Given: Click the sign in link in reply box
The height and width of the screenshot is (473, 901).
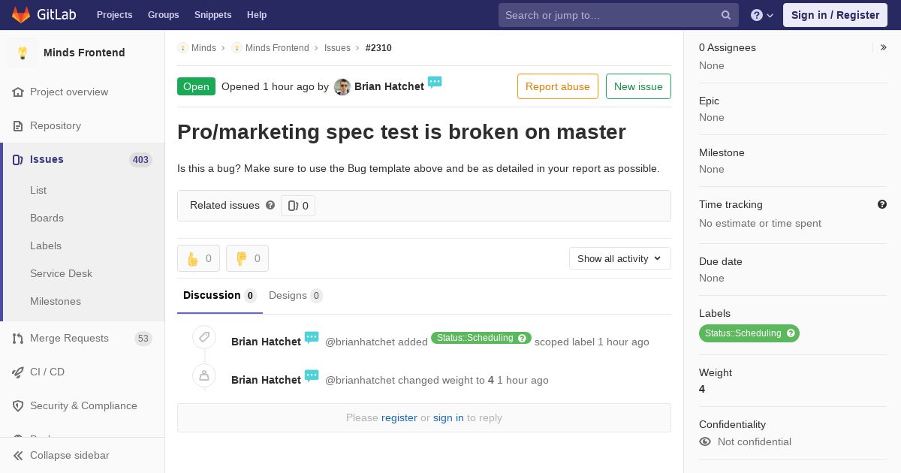Looking at the screenshot, I should coord(448,417).
